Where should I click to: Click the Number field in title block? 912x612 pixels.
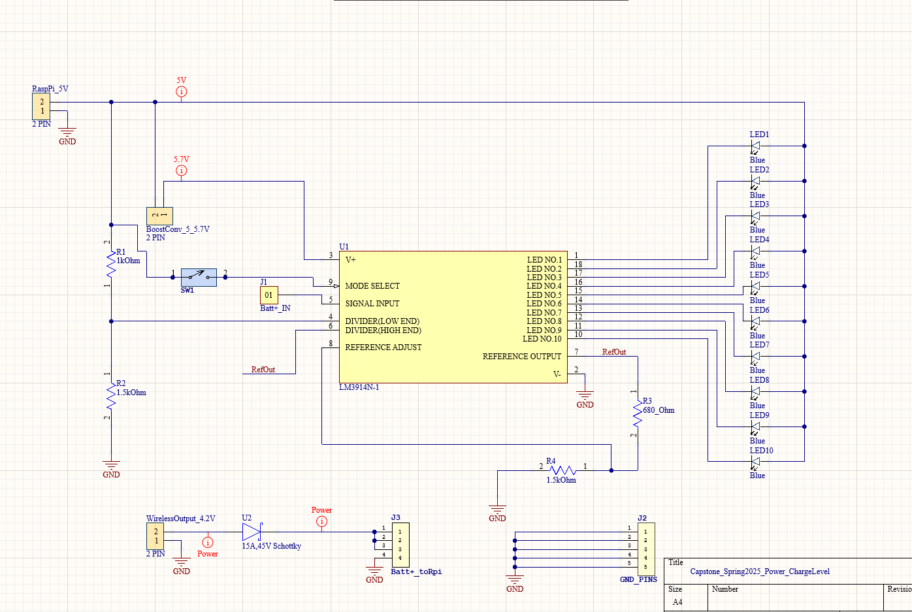click(x=725, y=589)
